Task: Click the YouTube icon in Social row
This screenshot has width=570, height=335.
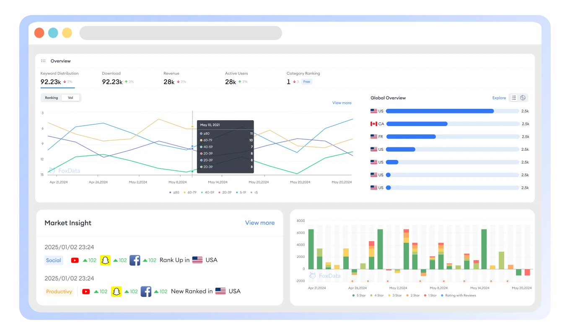Action: click(x=75, y=260)
